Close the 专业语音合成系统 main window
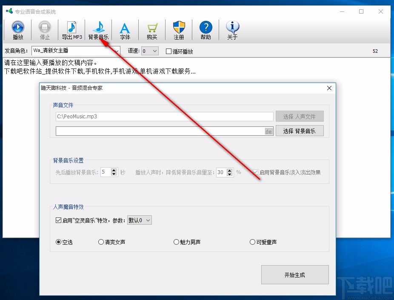This screenshot has height=300, width=394. tap(381, 11)
